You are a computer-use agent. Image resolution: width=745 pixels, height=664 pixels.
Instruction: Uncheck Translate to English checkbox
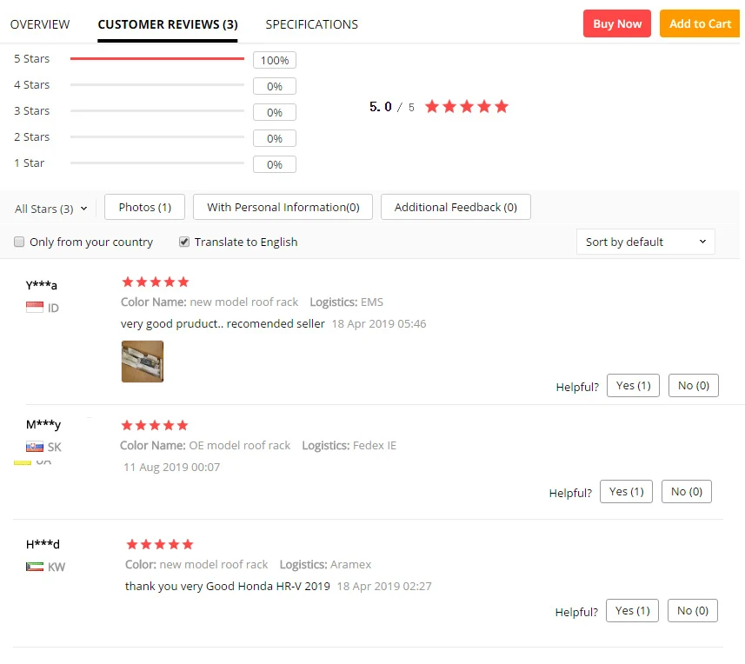184,242
